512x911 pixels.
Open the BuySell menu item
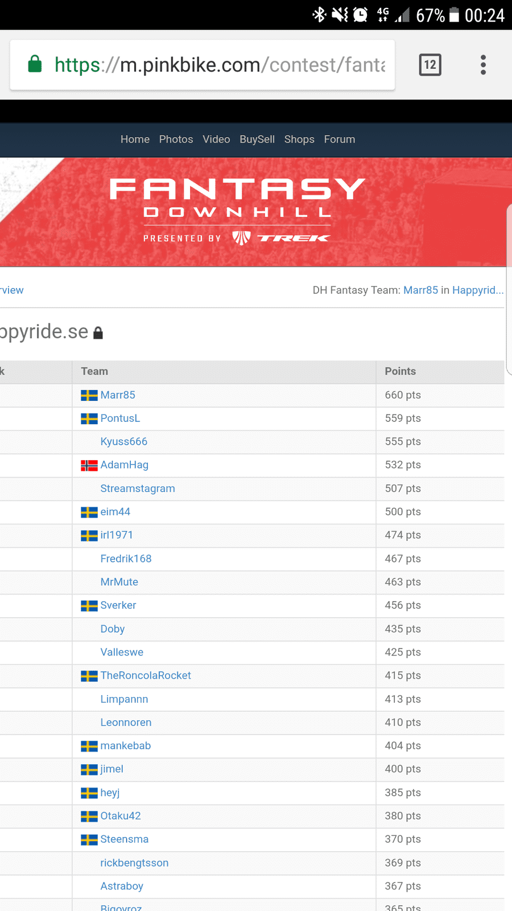(257, 139)
